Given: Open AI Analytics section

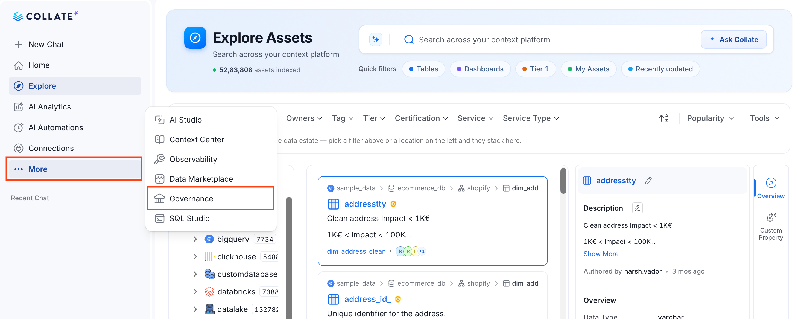Looking at the screenshot, I should (x=75, y=107).
